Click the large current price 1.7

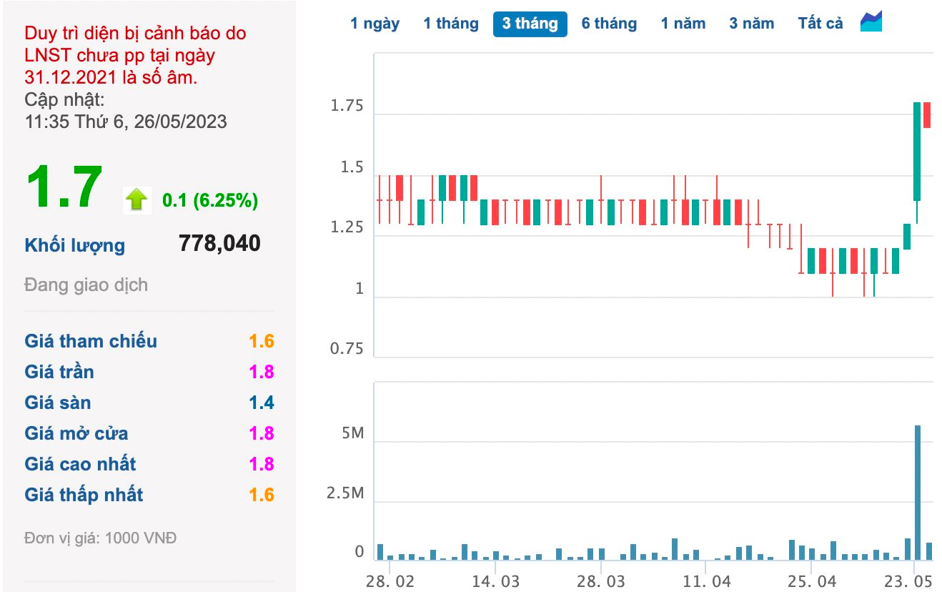click(x=64, y=187)
